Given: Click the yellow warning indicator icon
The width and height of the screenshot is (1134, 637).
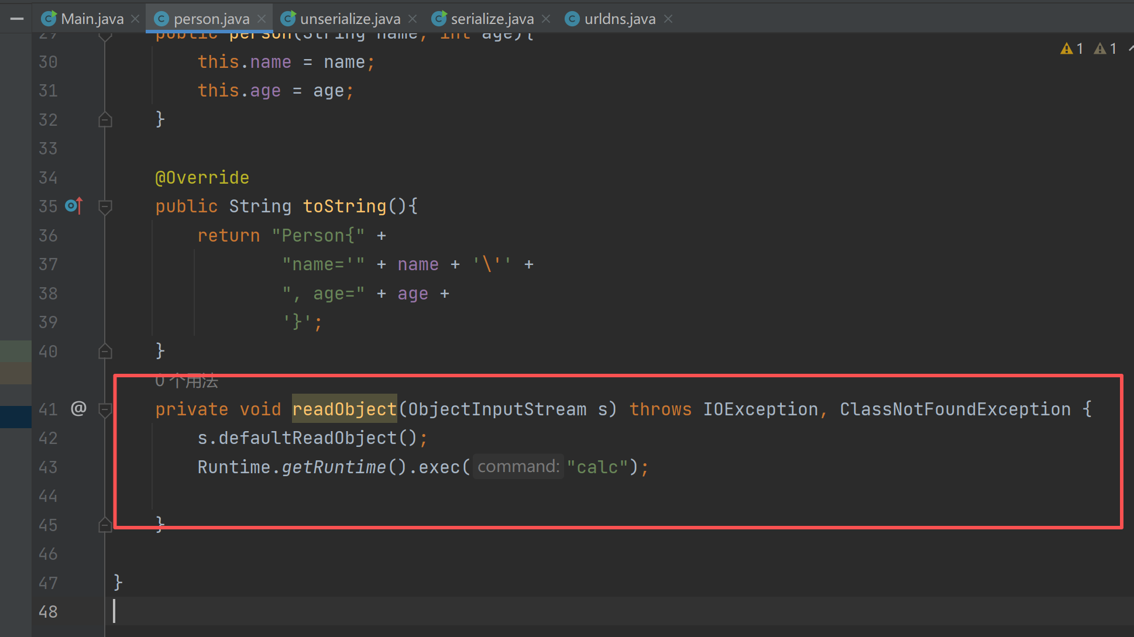Looking at the screenshot, I should click(x=1066, y=49).
